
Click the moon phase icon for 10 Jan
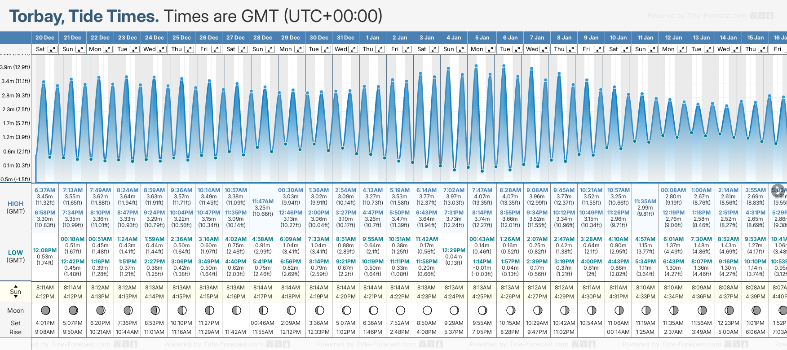[x=619, y=310]
